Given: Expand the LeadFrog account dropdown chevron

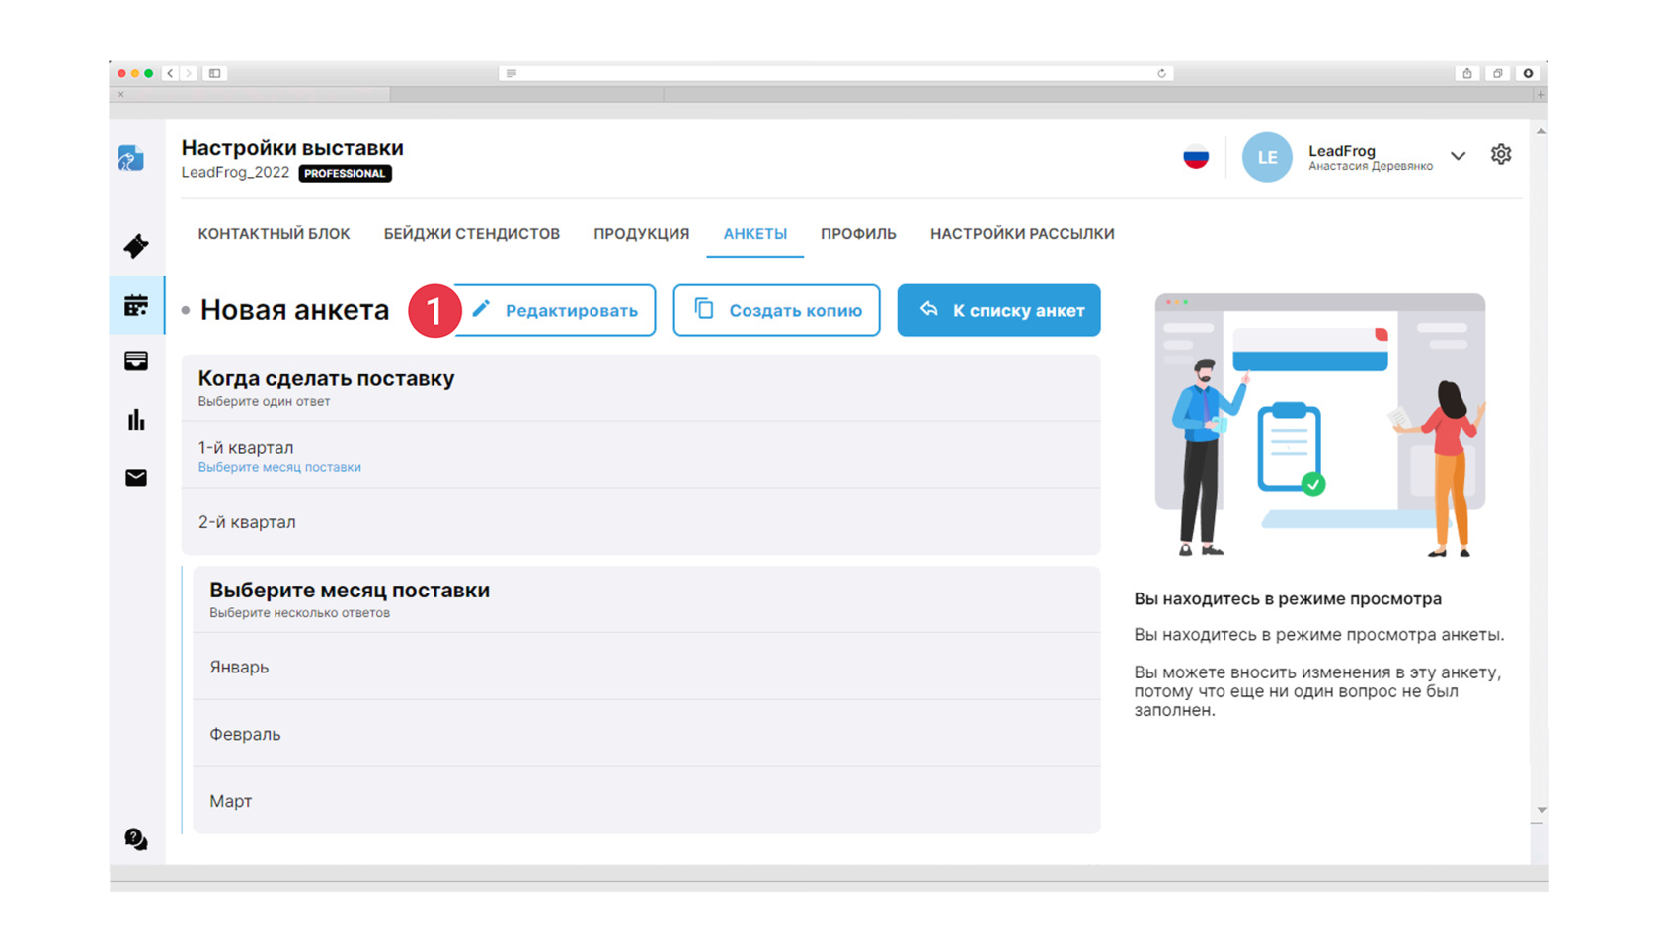Looking at the screenshot, I should (x=1458, y=156).
